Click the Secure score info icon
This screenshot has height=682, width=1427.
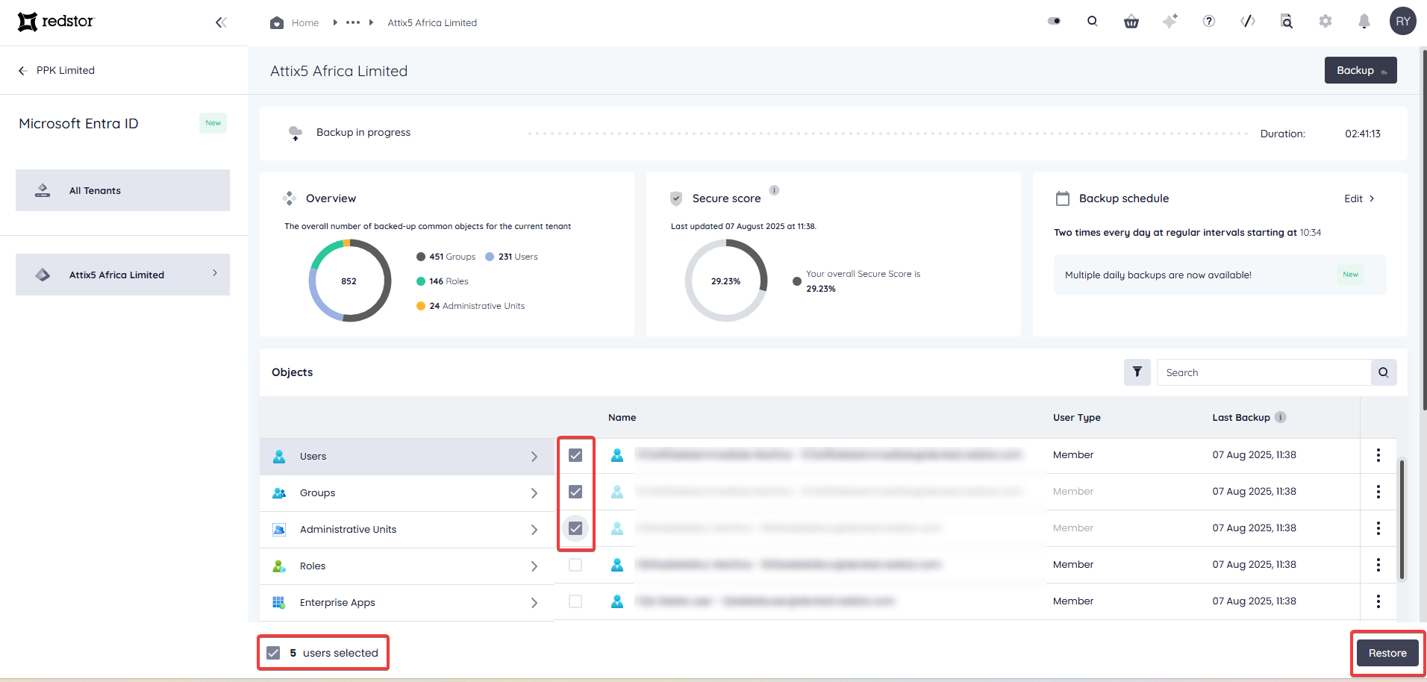775,190
